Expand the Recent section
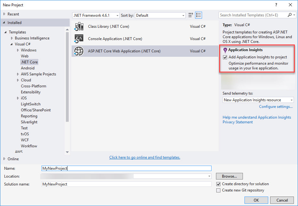 click(x=4, y=14)
